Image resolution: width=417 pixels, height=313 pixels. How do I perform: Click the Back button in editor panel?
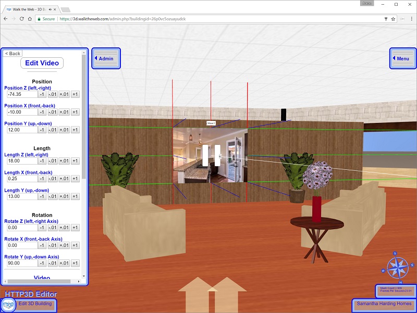pyautogui.click(x=13, y=54)
